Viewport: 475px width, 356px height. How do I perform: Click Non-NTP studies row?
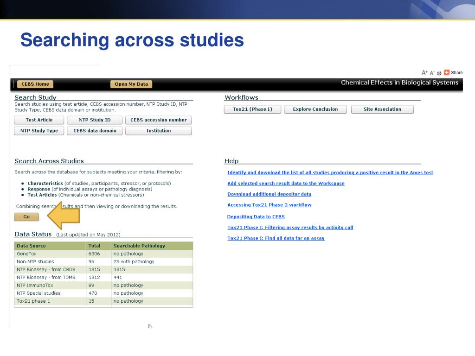(103, 261)
